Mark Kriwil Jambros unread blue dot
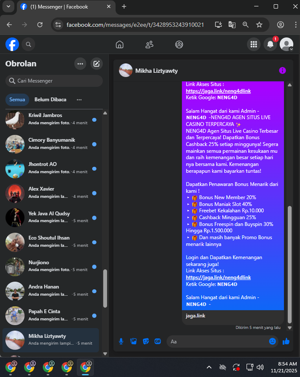Viewport: 300px width, 377px height. tap(94, 120)
